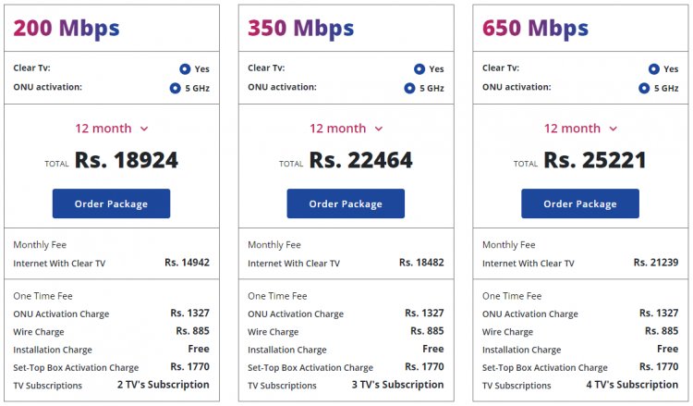Open 12 month dropdown in 650 Mbps plan
Image resolution: width=693 pixels, height=406 pixels.
point(580,129)
